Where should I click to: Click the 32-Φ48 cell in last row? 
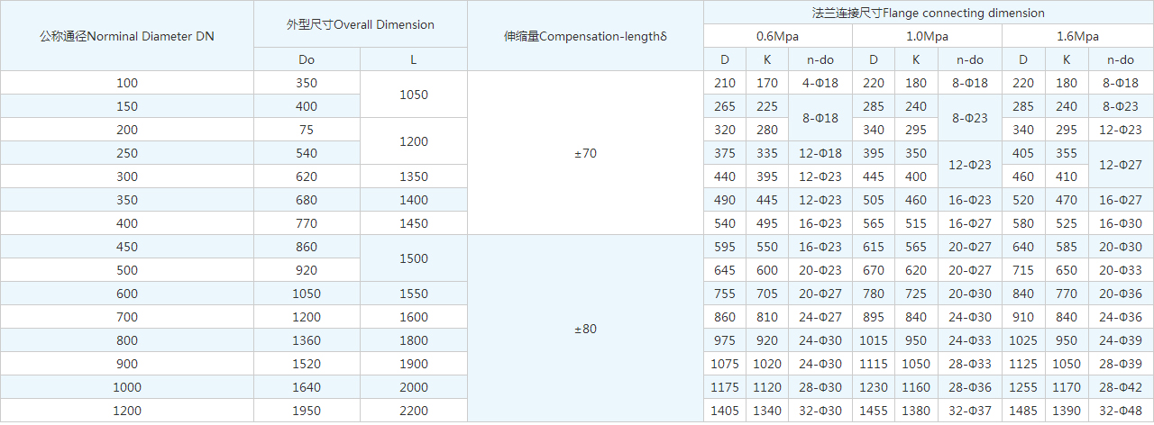tap(1121, 411)
